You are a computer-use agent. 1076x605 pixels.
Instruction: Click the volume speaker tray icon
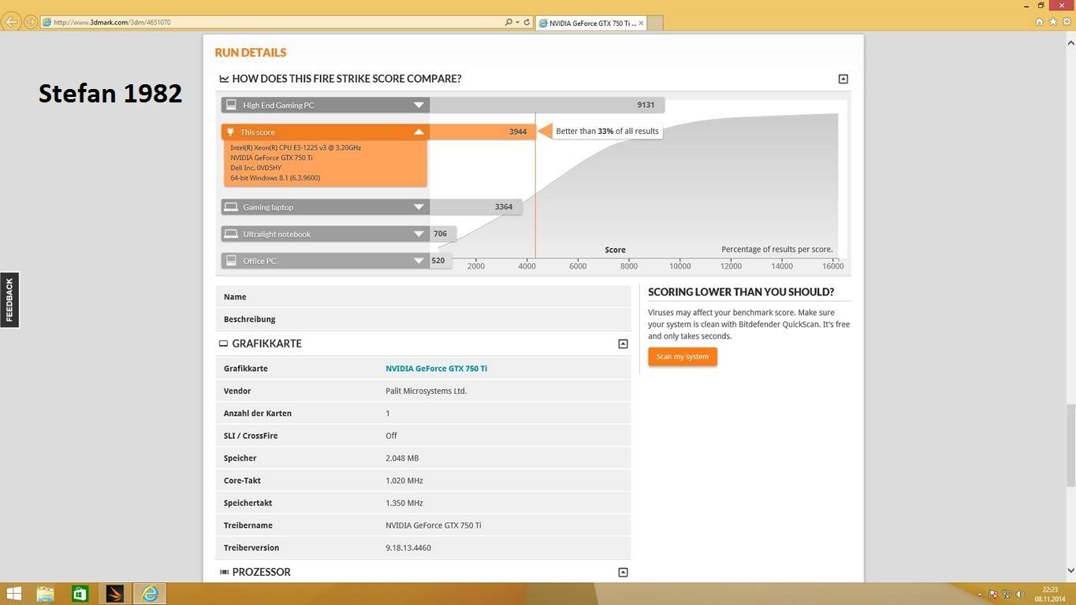click(1020, 595)
